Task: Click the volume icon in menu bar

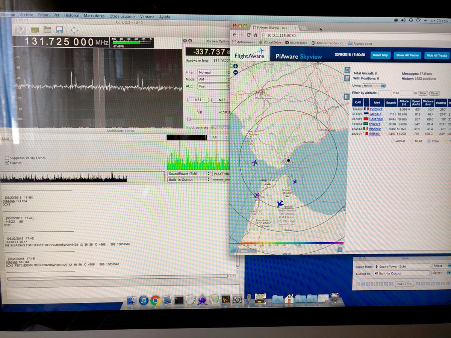Action: pyautogui.click(x=403, y=20)
